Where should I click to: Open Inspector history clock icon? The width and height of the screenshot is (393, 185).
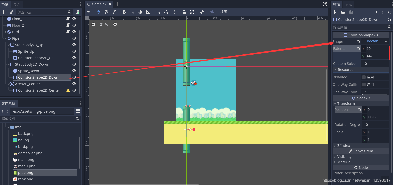click(390, 12)
